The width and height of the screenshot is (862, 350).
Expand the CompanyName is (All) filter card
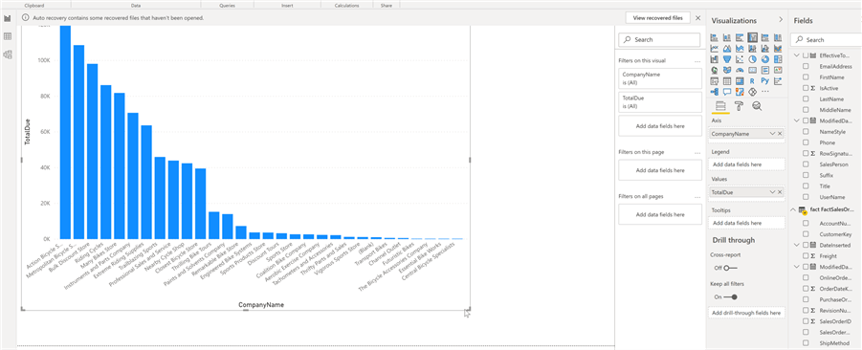[660, 78]
